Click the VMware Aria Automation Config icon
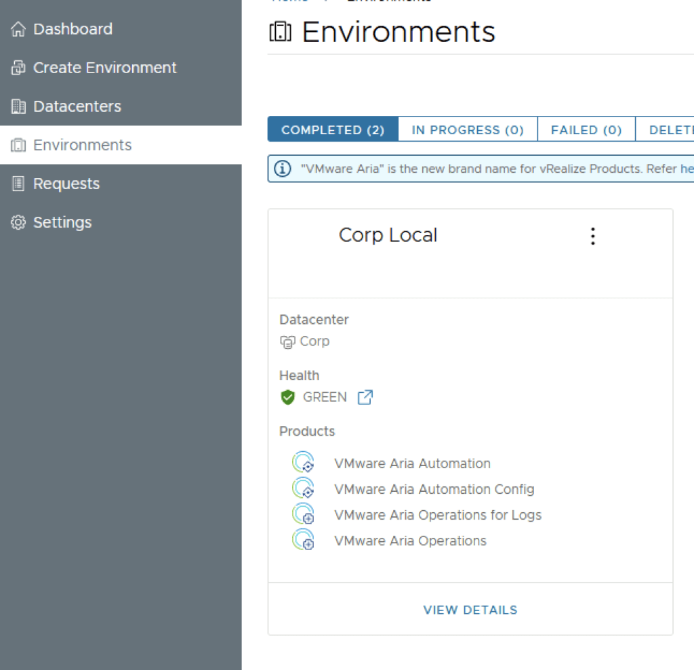694x670 pixels. [303, 488]
